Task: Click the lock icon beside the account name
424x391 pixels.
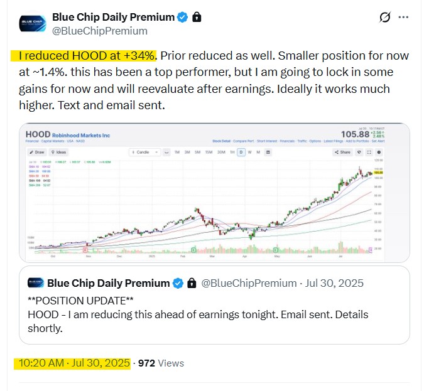Action: coord(196,17)
